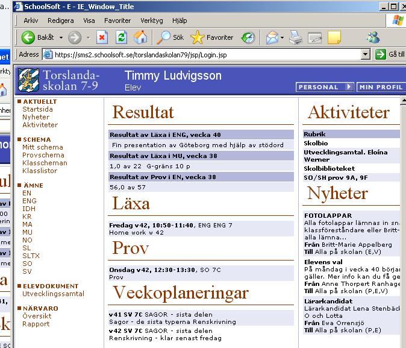
Task: Select subject MU link
Action: click(27, 232)
